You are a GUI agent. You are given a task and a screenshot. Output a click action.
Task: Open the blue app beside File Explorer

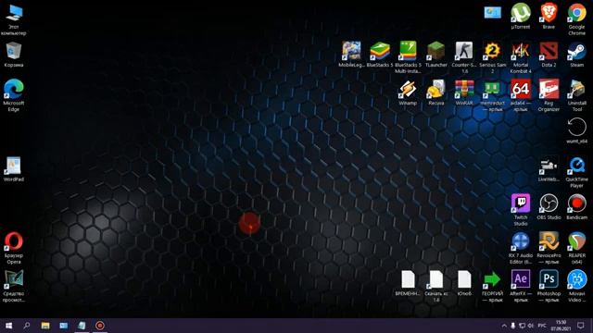64,326
